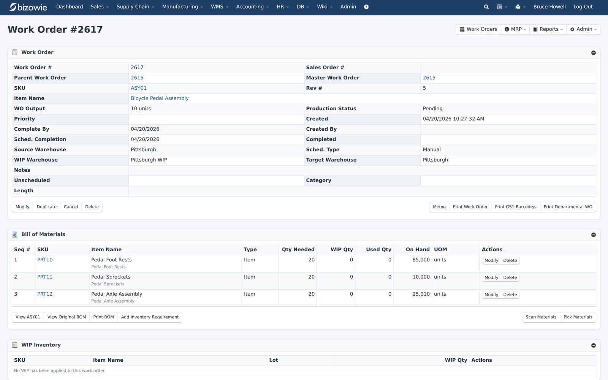Collapse the Work Order panel

click(593, 53)
